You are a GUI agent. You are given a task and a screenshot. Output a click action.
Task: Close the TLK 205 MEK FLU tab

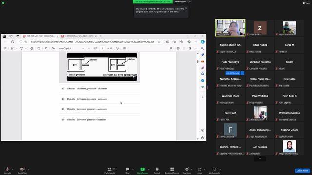(58, 36)
